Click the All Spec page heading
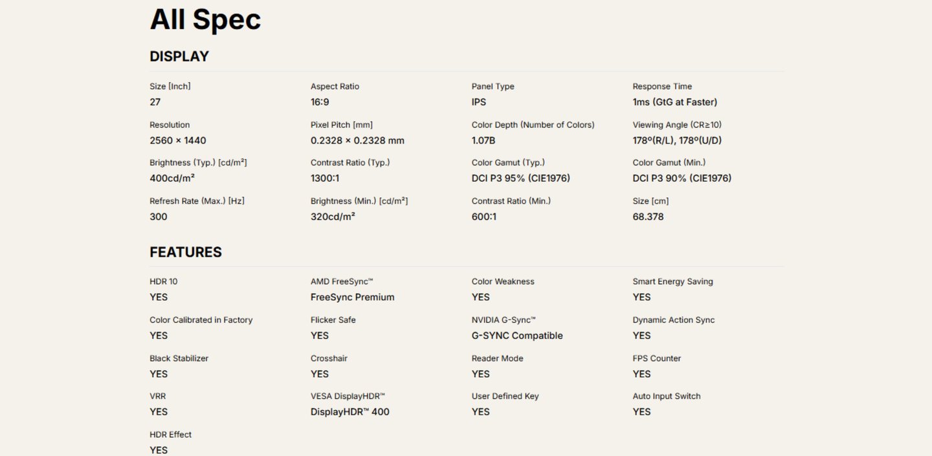The image size is (932, 456). [205, 19]
